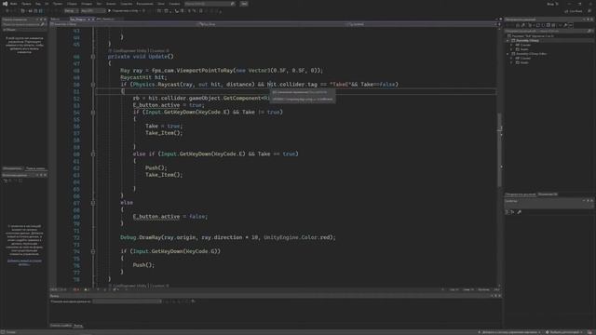Select the solution root node in Solution Explorer
596x335 pixels.
pos(532,36)
